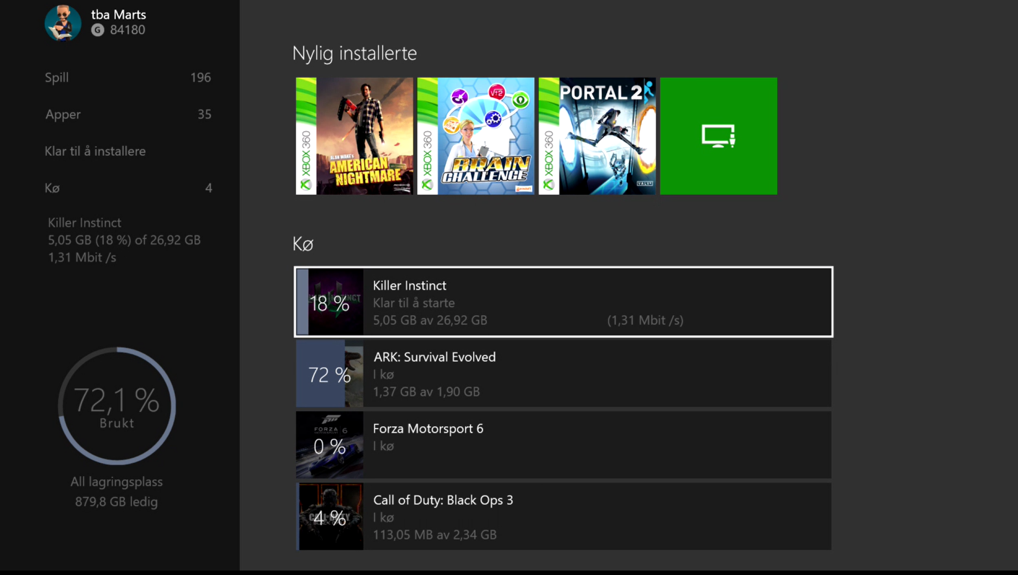Select the Call of Duty: Black Ops 3 row
The width and height of the screenshot is (1018, 575).
point(563,516)
